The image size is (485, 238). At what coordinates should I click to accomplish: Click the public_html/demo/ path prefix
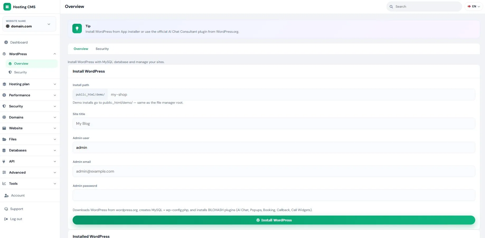[90, 94]
